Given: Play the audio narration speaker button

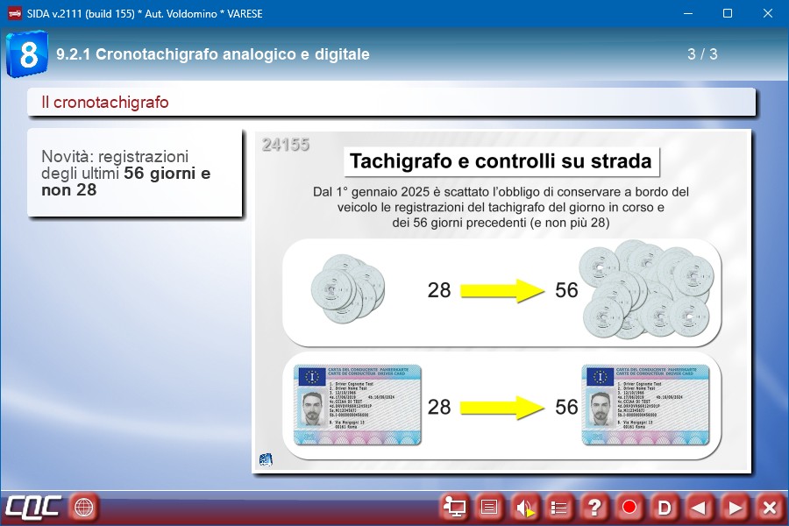Looking at the screenshot, I should pyautogui.click(x=524, y=507).
